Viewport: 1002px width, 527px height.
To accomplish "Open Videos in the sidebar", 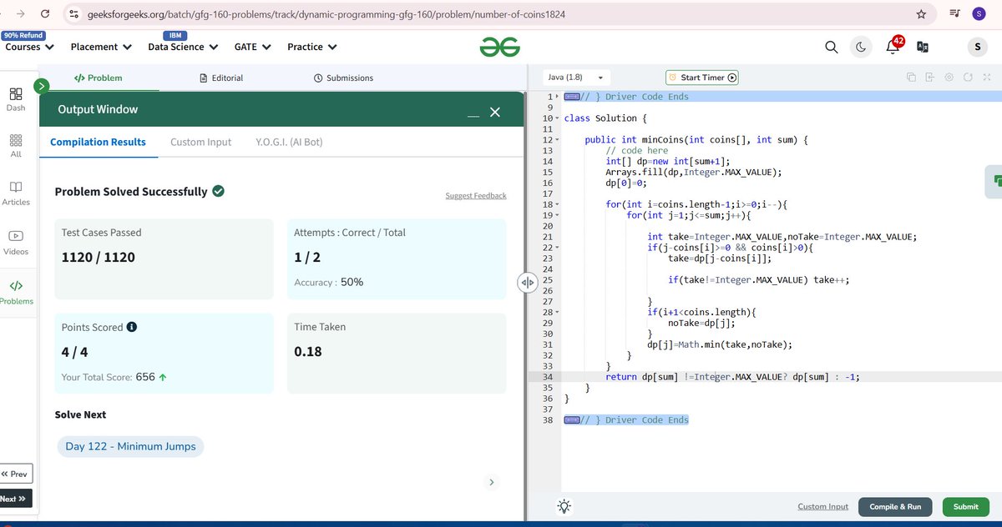I will 16,242.
